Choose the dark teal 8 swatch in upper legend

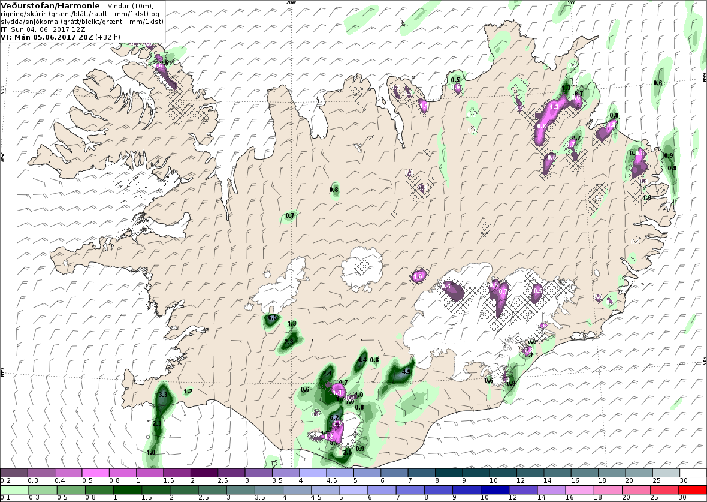click(x=449, y=473)
